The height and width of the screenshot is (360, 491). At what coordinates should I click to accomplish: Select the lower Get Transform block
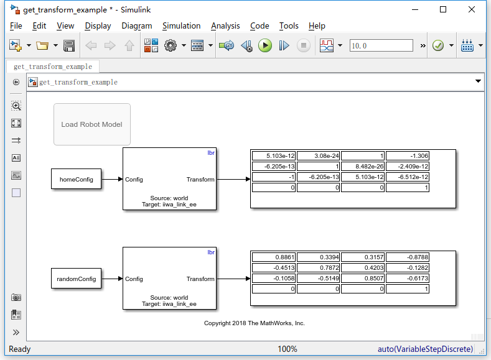coord(169,279)
